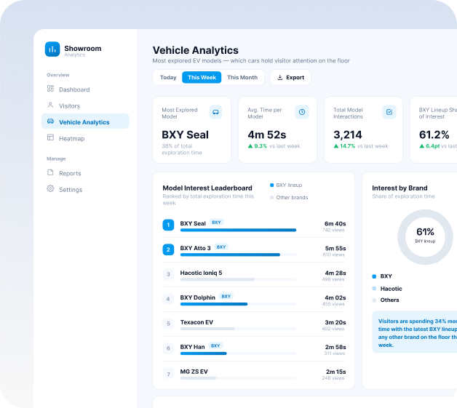This screenshot has width=457, height=408.
Task: Click the BXY lineup legend swatch
Action: point(272,185)
